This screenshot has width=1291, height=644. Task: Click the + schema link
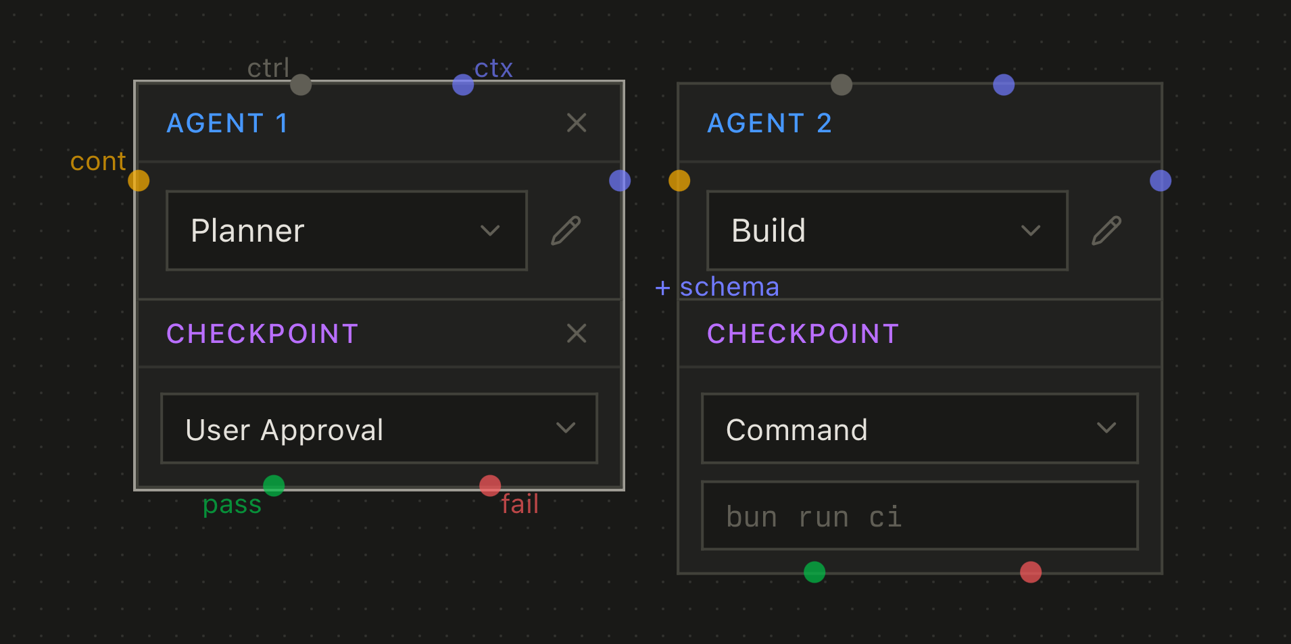click(716, 287)
